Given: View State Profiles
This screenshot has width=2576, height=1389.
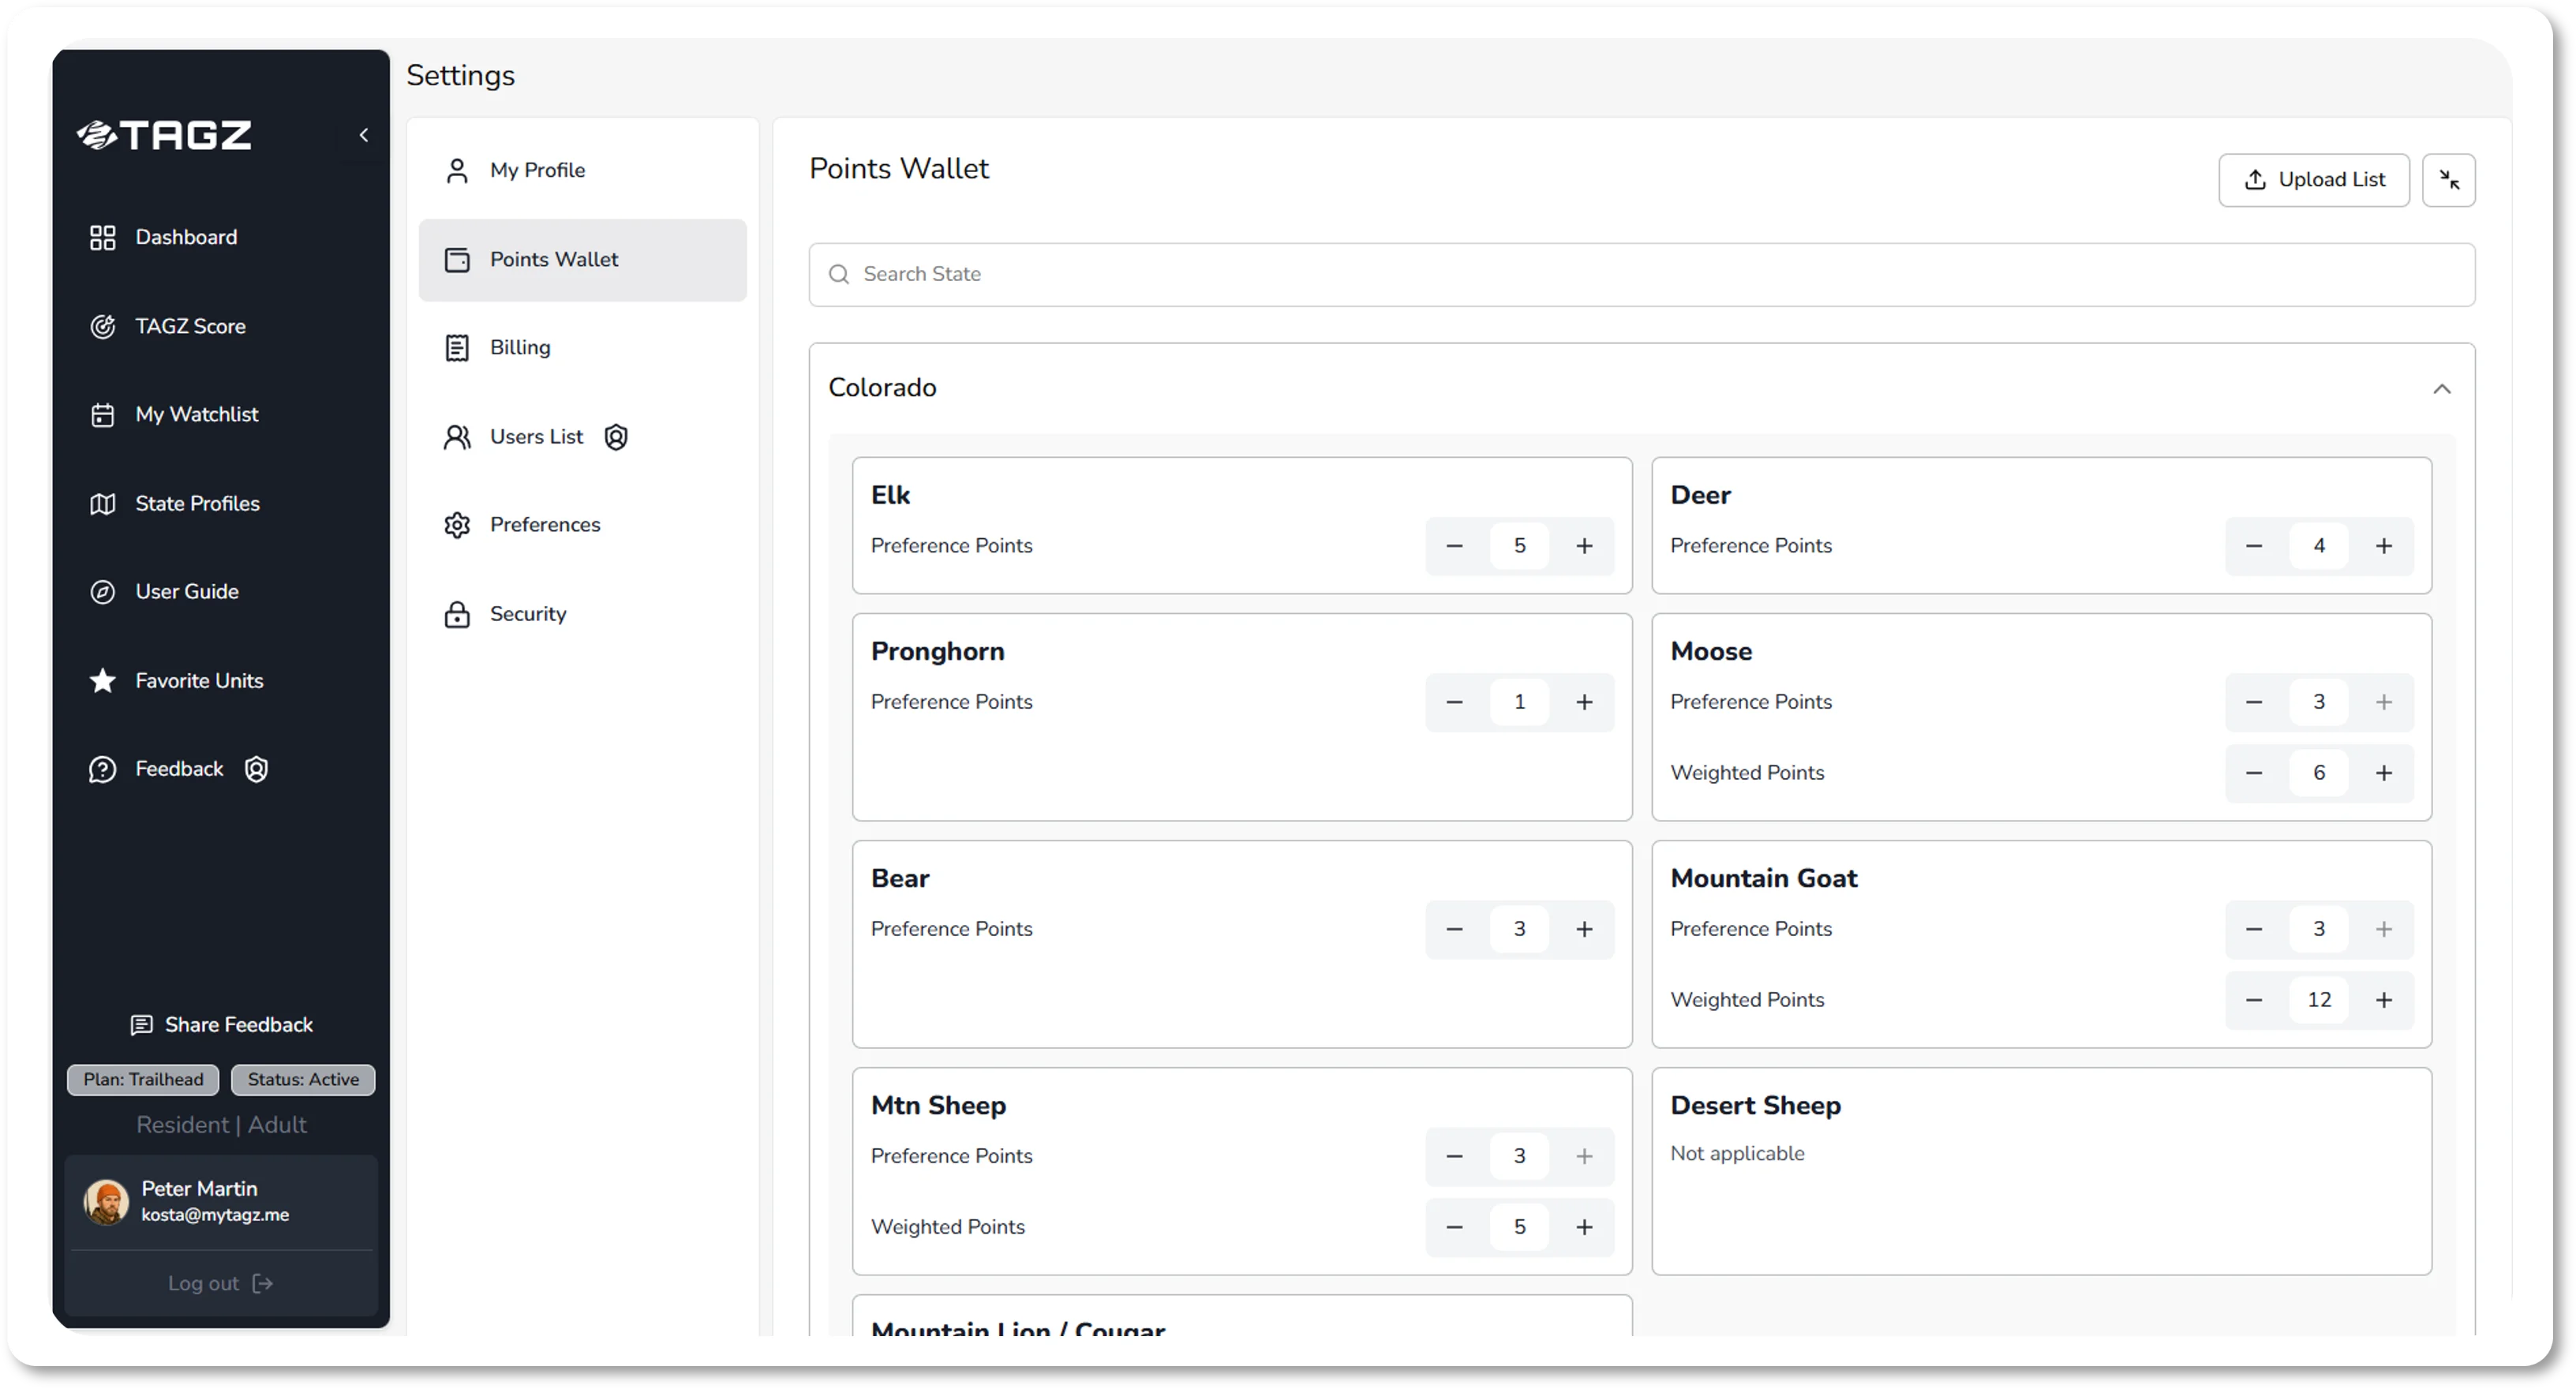Looking at the screenshot, I should click(197, 503).
